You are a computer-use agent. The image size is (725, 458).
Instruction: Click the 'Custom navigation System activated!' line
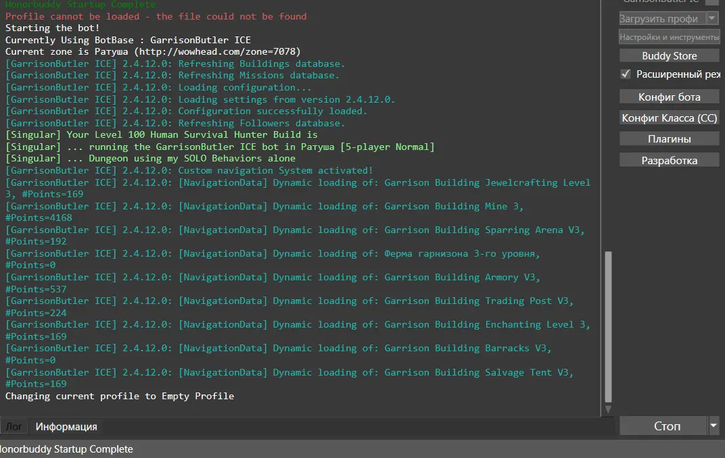(189, 170)
